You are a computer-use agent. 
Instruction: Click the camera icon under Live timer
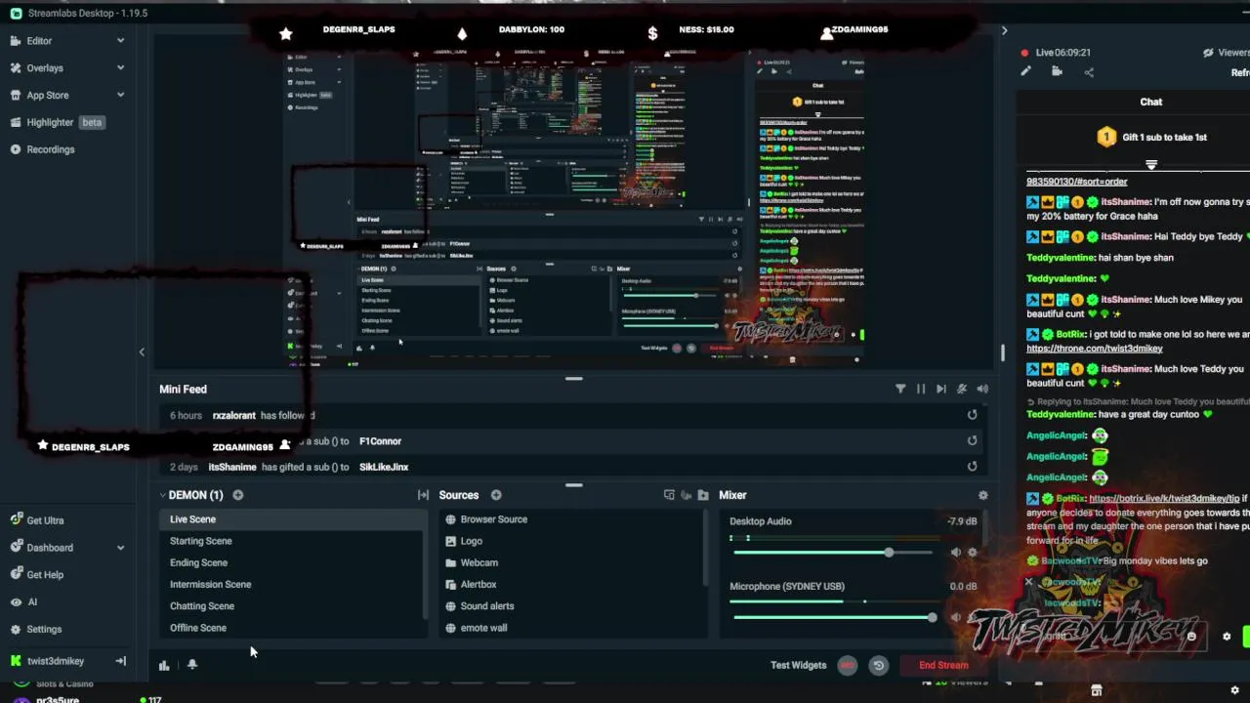(x=1057, y=71)
